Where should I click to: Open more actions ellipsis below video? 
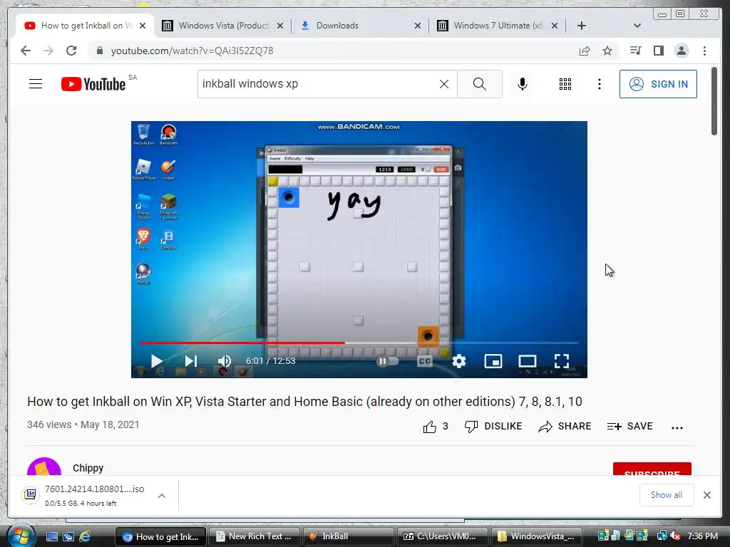tap(677, 427)
